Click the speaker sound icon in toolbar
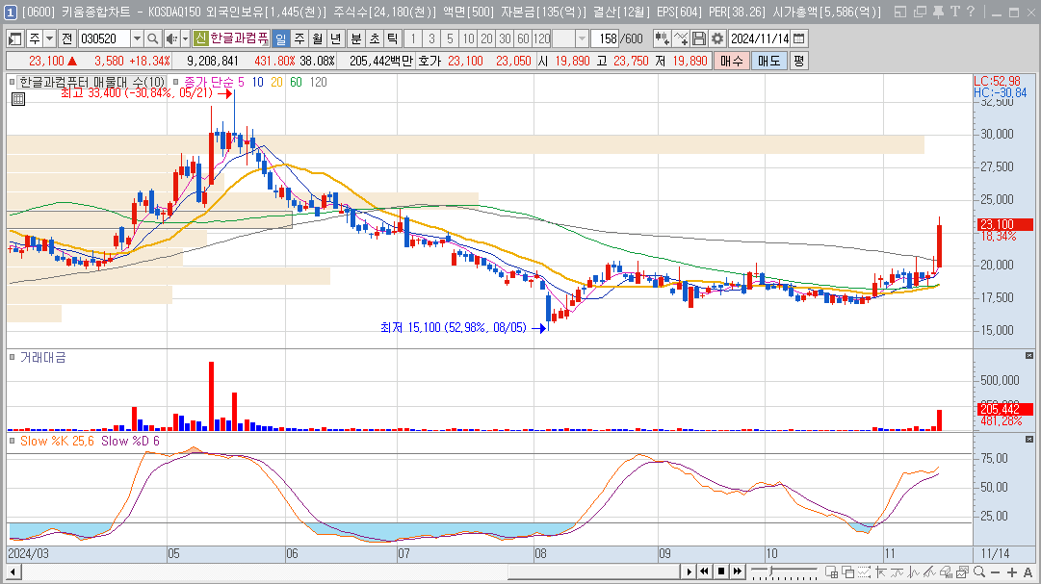1041x584 pixels. 171,39
